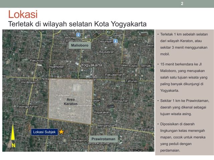Click the Kraton label inside shaded area
The width and height of the screenshot is (214, 160).
72,117
